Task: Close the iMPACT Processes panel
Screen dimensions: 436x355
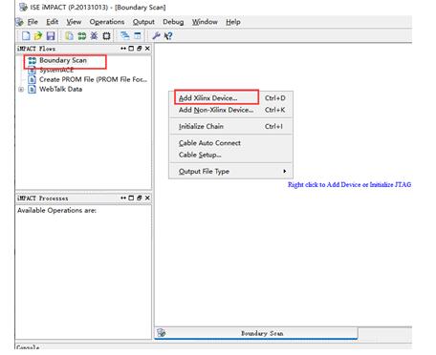Action: tap(147, 198)
